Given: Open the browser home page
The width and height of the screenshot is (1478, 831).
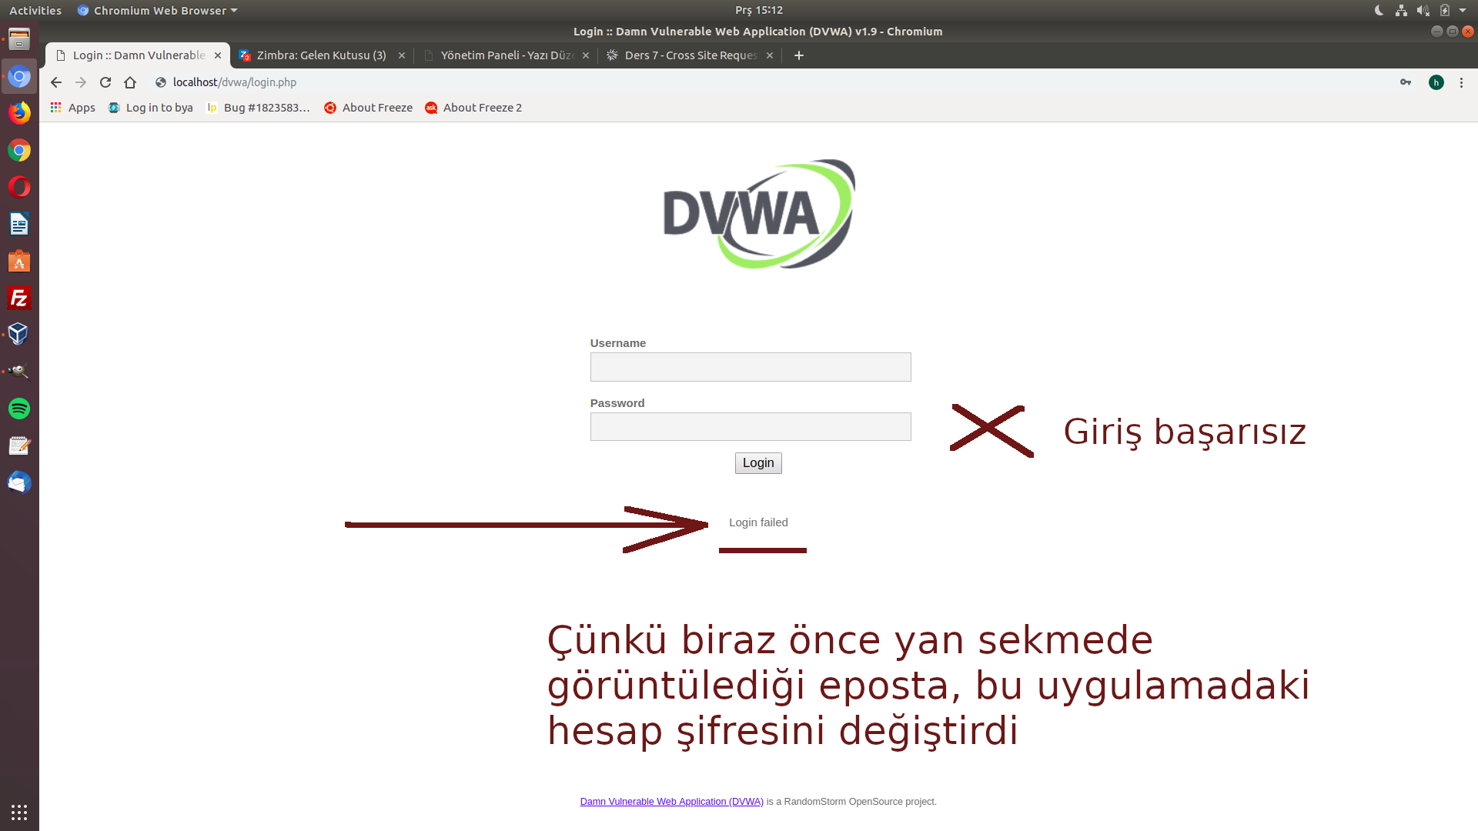Looking at the screenshot, I should tap(130, 82).
